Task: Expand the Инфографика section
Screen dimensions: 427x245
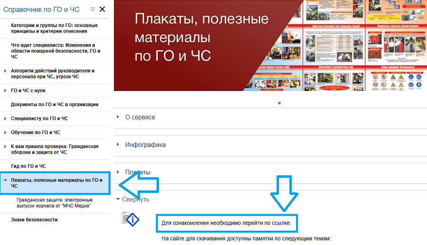Action: [x=145, y=145]
